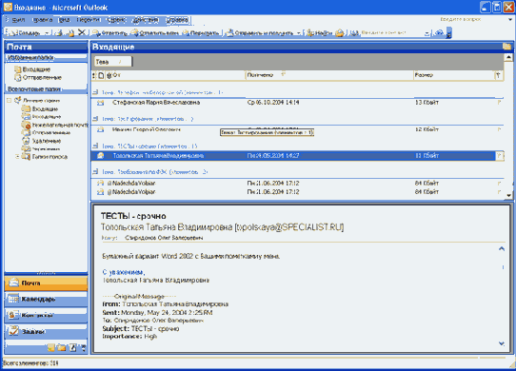Click the Ответить всем toolbar button

click(x=154, y=33)
